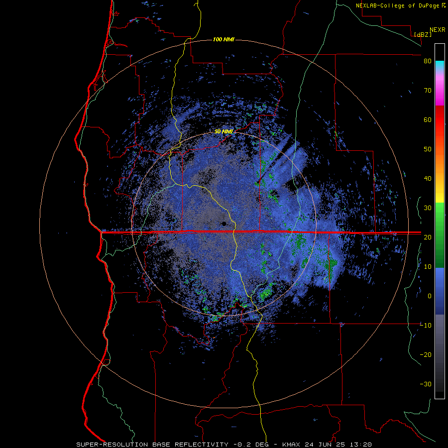The image size is (448, 448).
Task: Click the NEXLAB-College of DuPage label
Action: point(397,5)
